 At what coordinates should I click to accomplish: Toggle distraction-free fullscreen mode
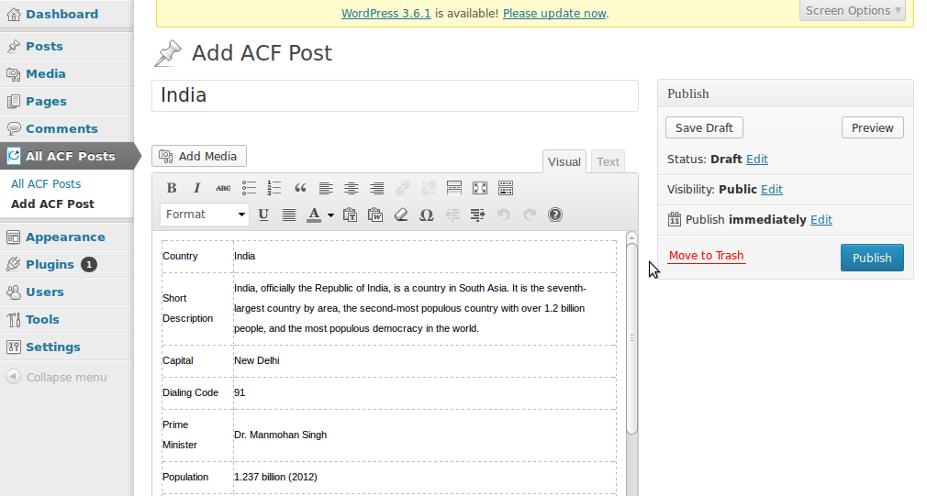click(x=480, y=188)
